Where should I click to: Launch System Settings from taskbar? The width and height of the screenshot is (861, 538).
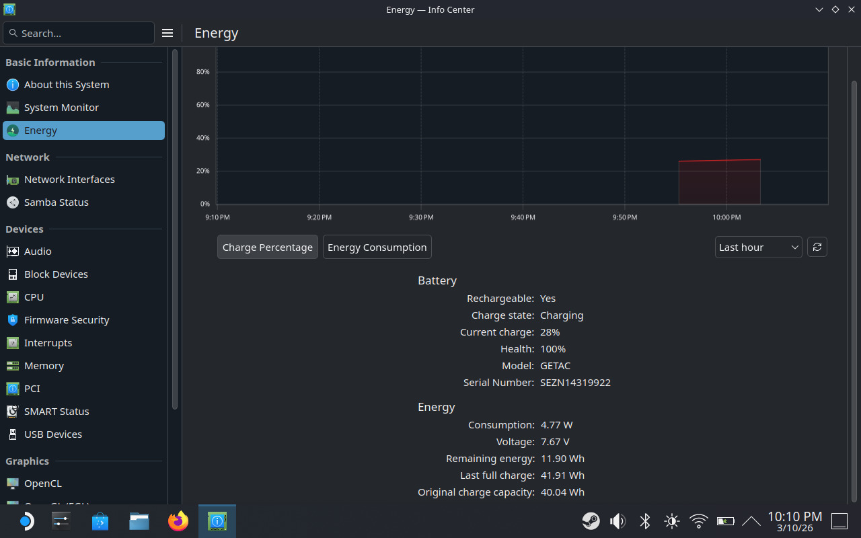[61, 521]
